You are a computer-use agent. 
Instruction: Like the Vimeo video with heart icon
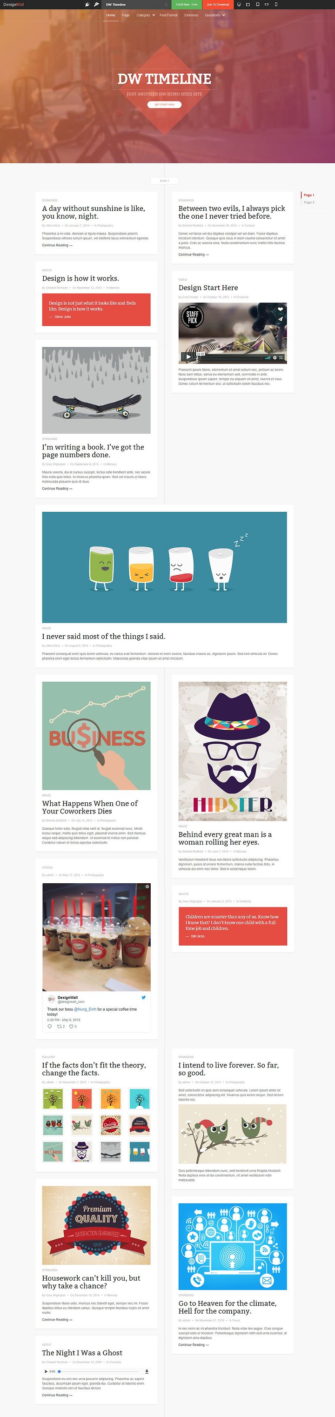pyautogui.click(x=280, y=309)
